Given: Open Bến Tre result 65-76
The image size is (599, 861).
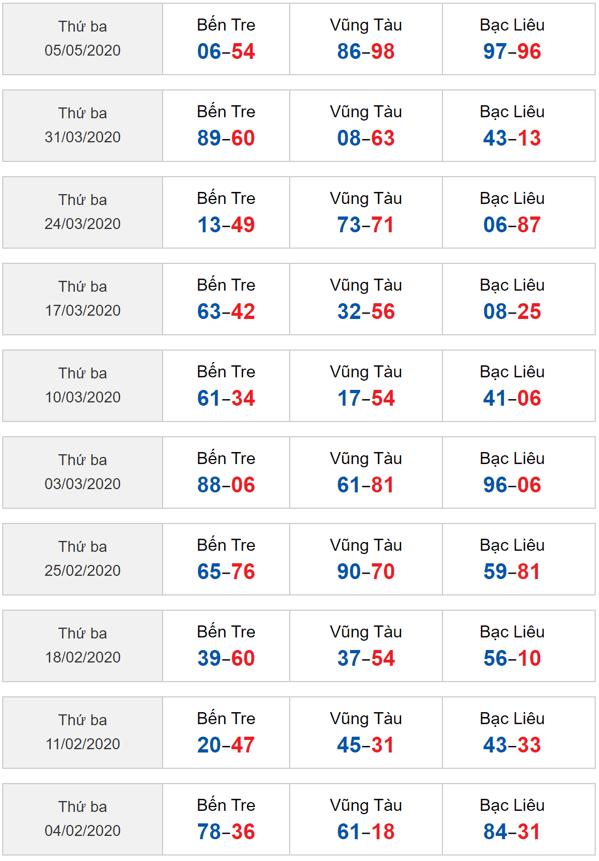Looking at the screenshot, I should (226, 571).
